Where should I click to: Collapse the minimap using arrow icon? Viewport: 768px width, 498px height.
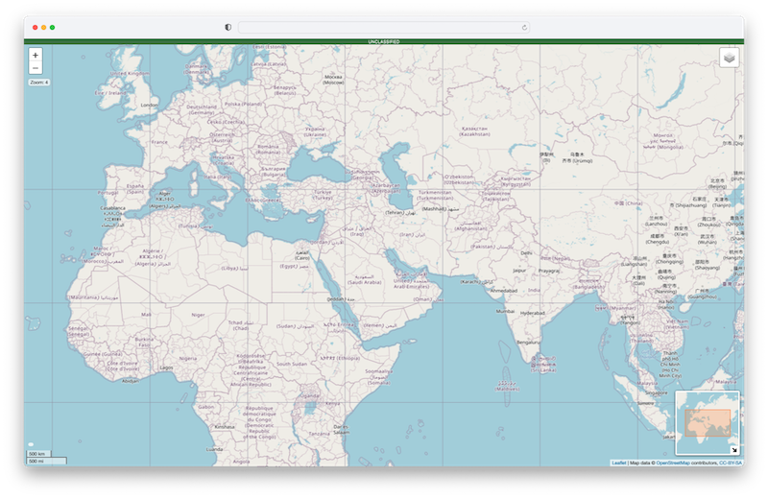coord(734,450)
